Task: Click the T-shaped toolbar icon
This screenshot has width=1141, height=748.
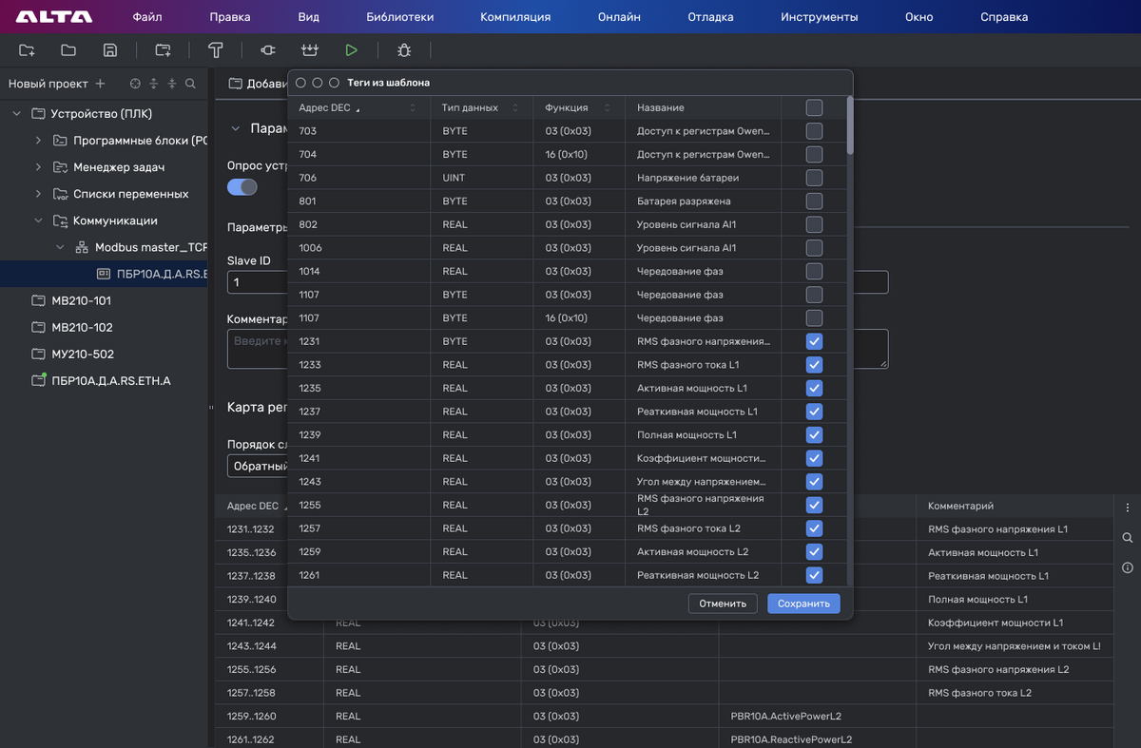Action: tap(216, 50)
